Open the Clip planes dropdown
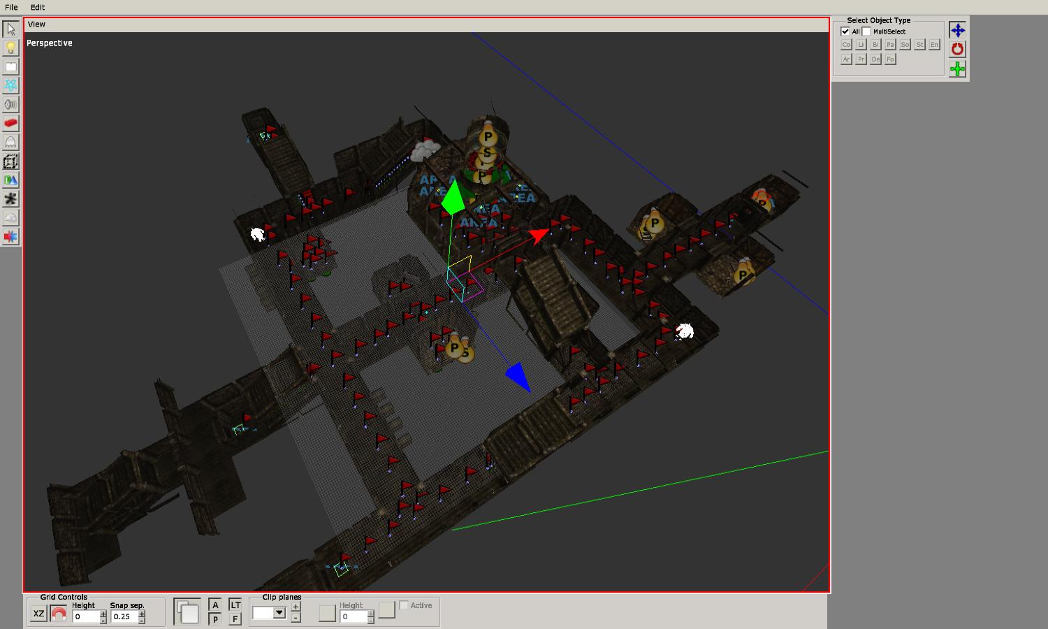 [x=279, y=613]
